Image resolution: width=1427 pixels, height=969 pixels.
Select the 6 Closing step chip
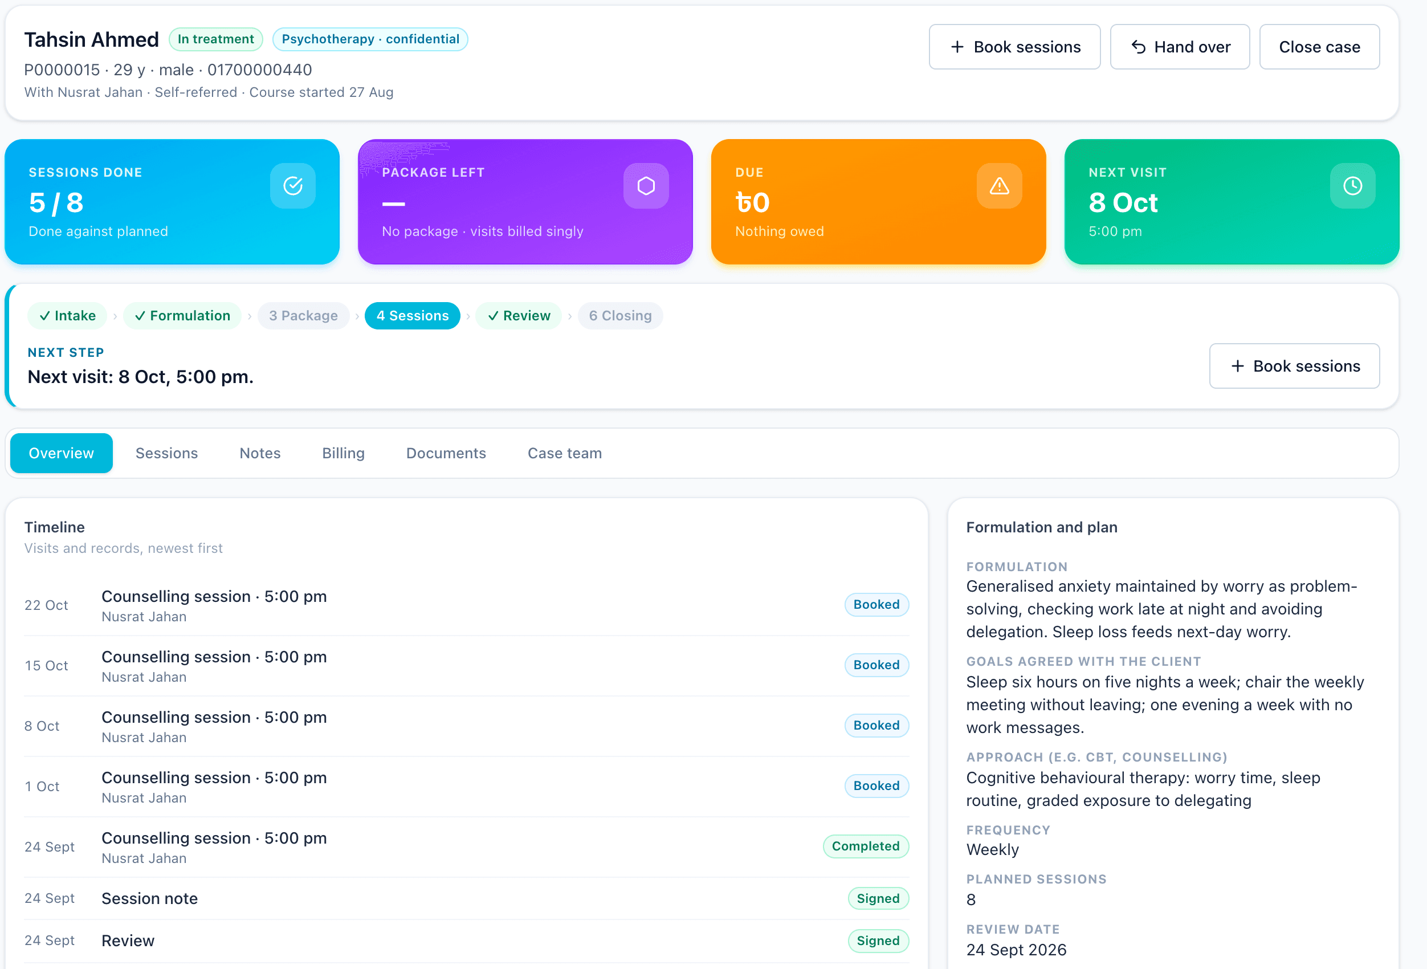[x=620, y=316]
